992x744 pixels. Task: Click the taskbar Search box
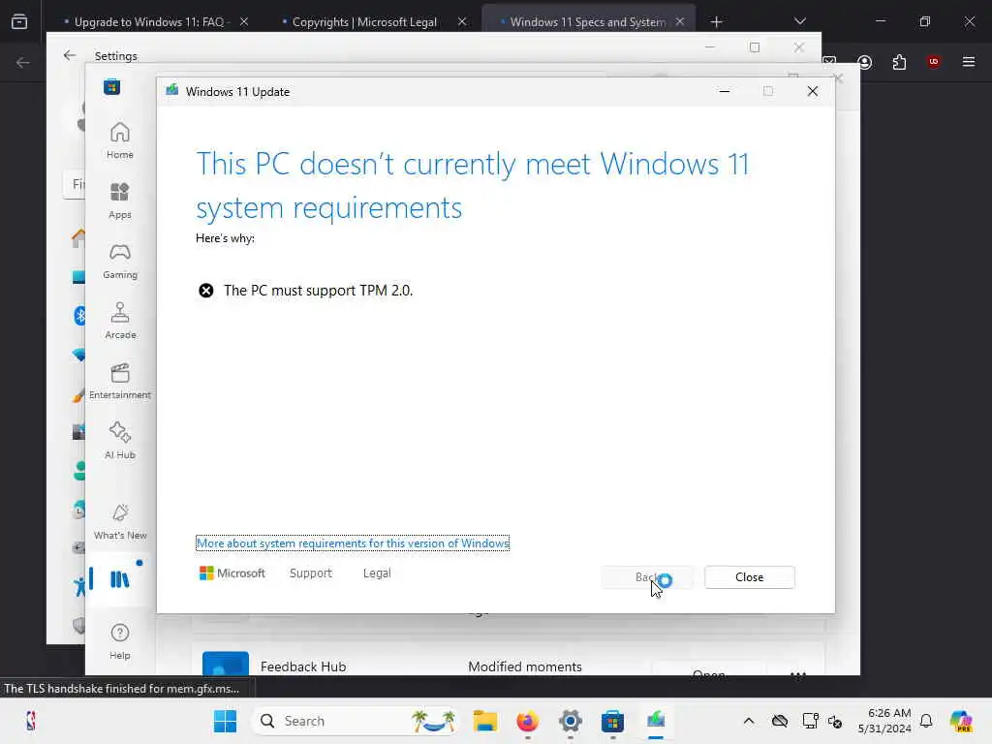click(x=355, y=721)
